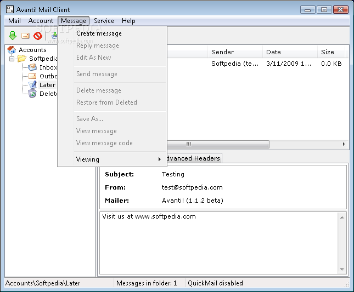Click the 3/11/2009 date cell

point(289,64)
